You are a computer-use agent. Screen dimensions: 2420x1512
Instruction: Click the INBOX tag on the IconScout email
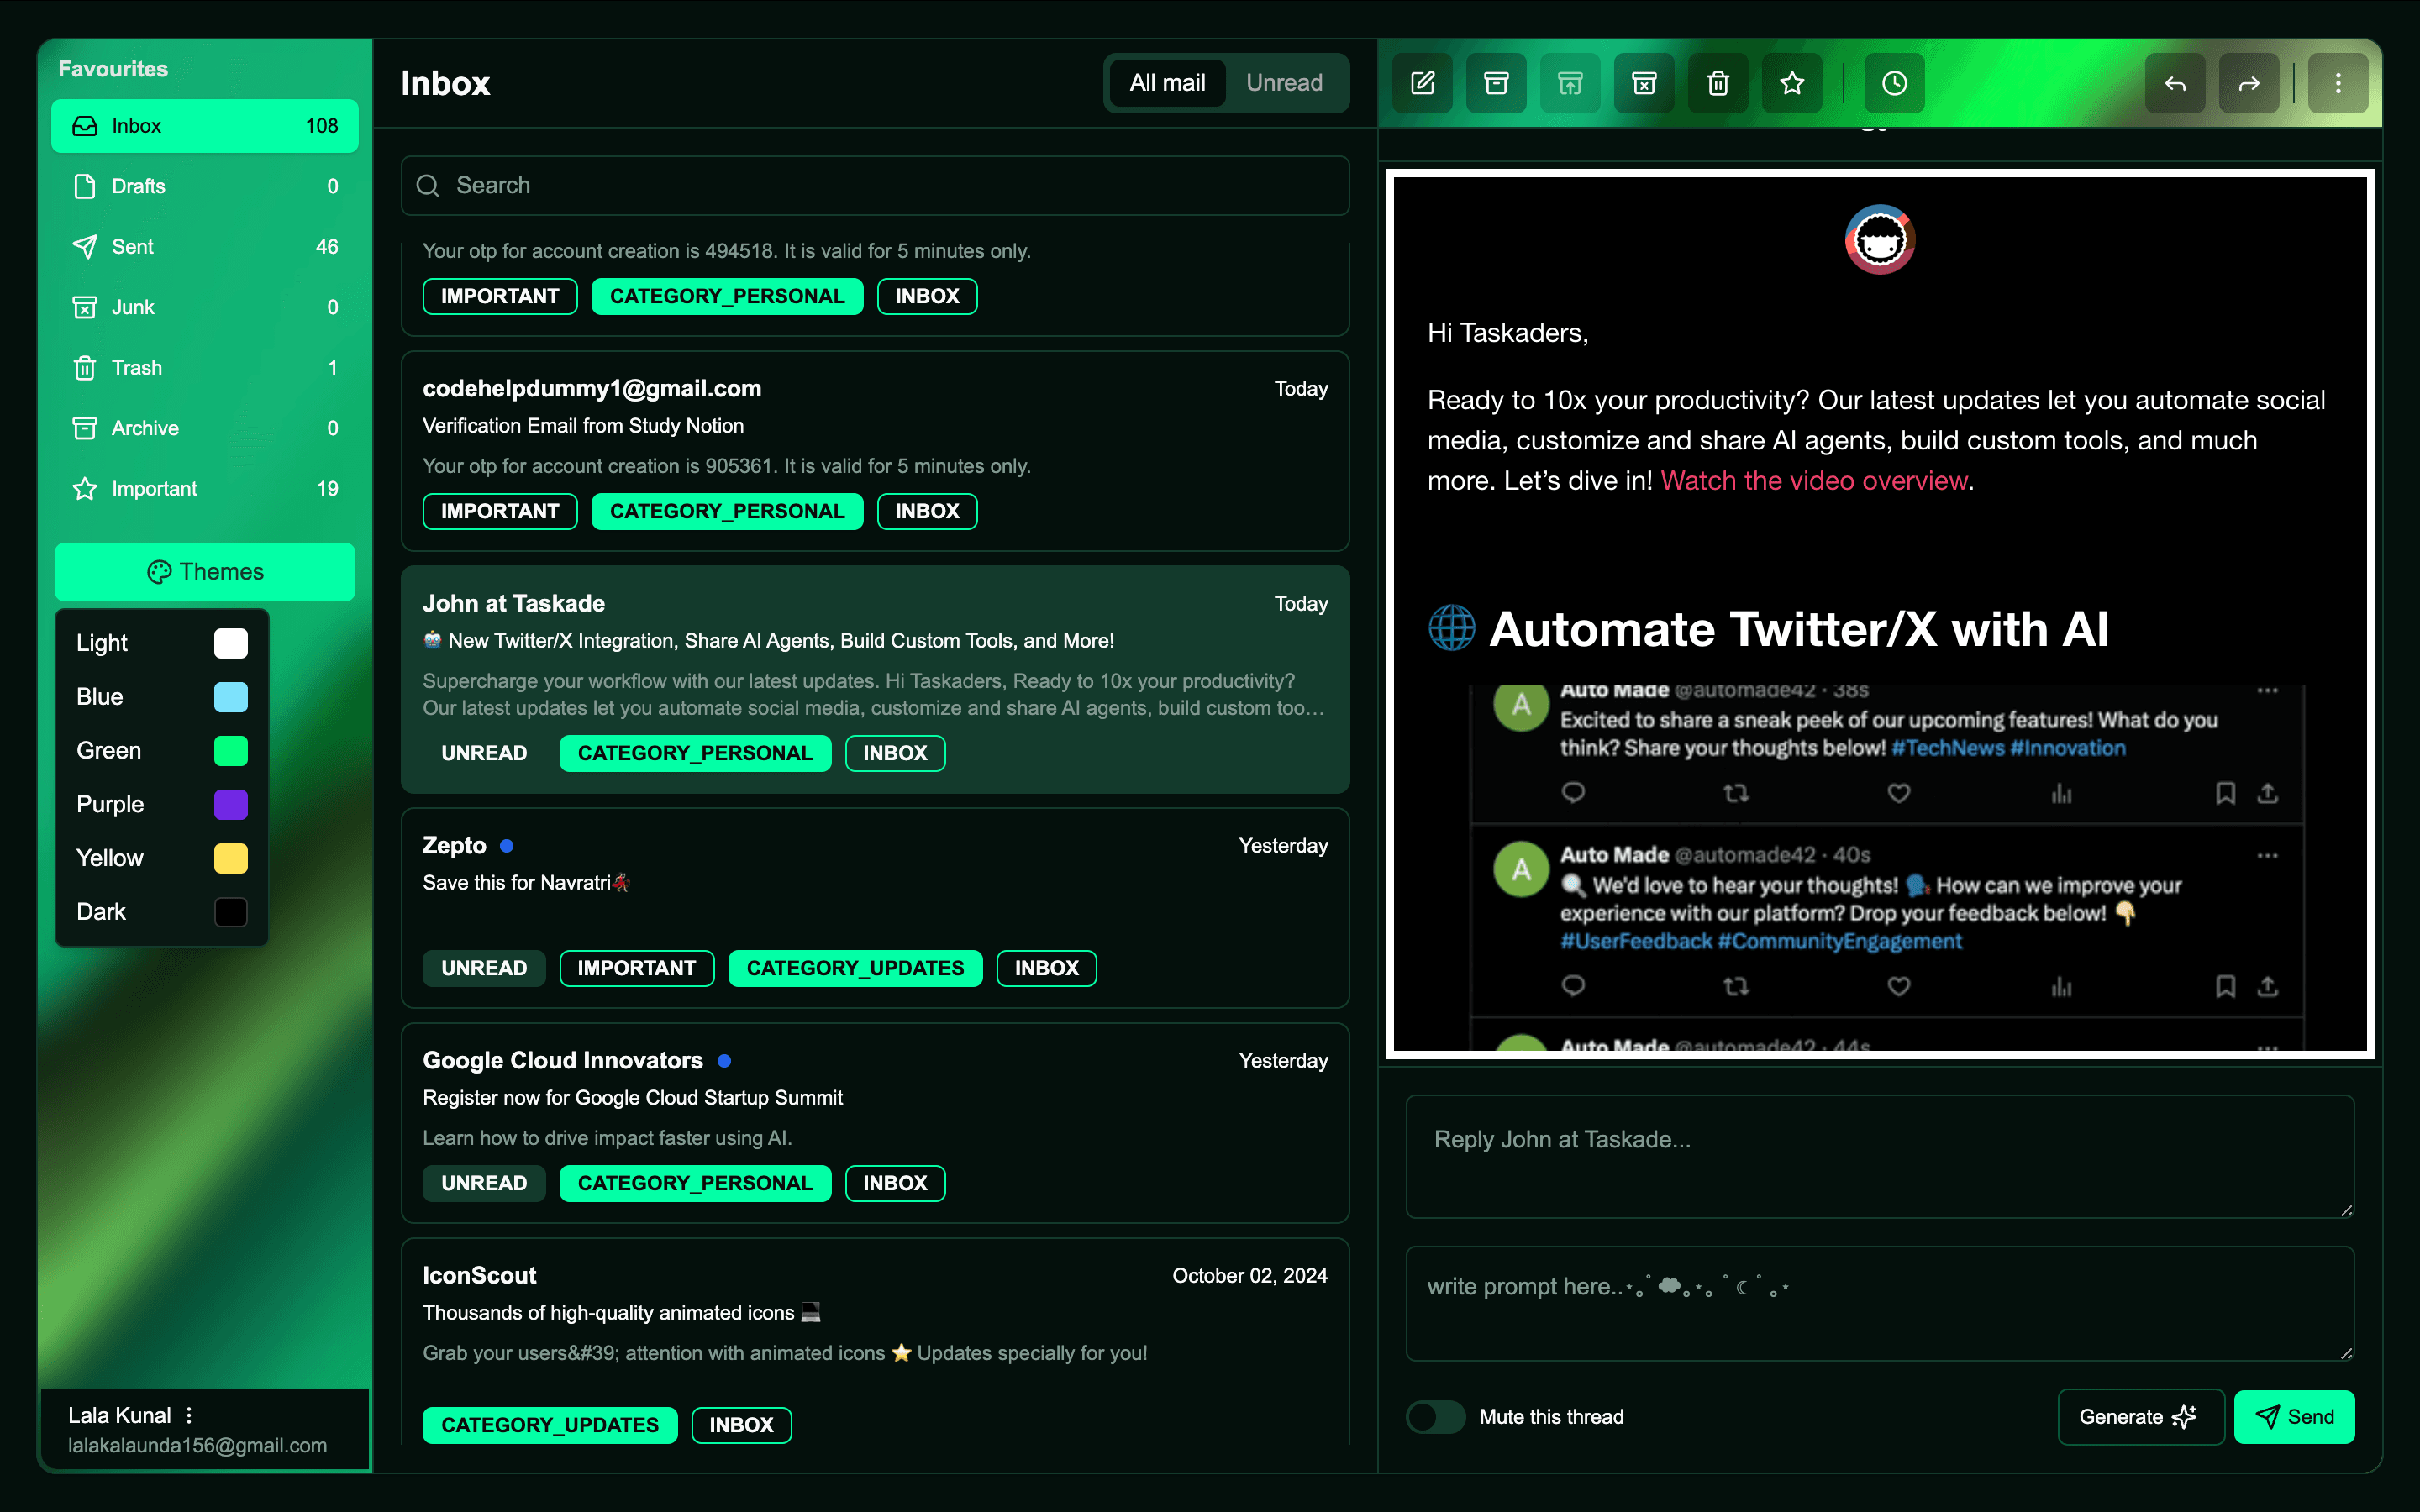(741, 1425)
